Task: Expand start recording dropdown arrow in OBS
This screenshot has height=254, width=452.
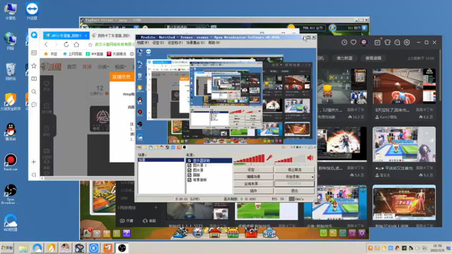Action: [x=312, y=177]
